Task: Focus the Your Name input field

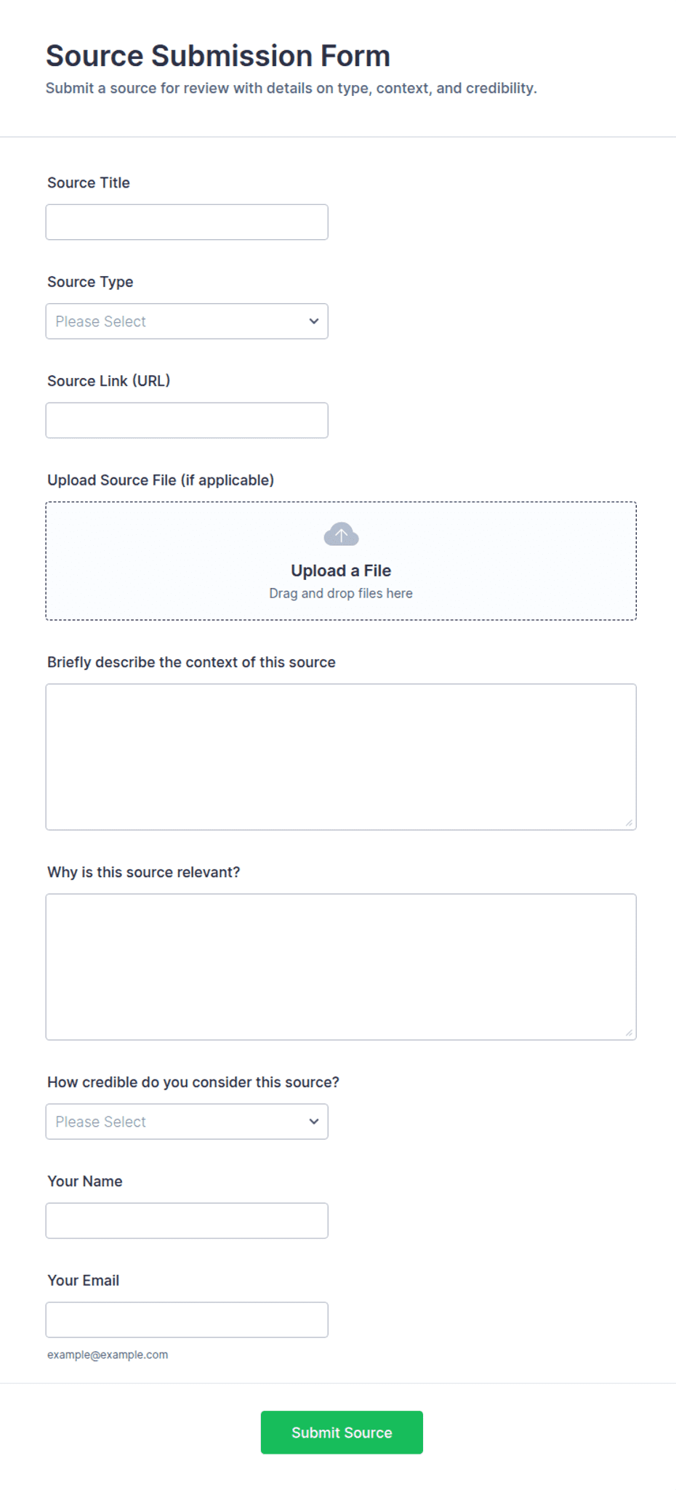Action: [187, 1220]
